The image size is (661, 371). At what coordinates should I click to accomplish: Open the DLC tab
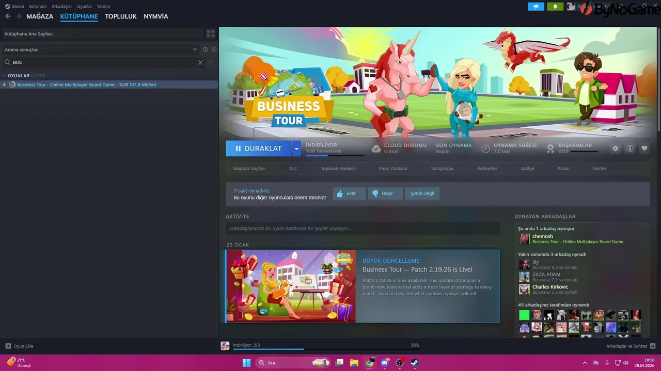(293, 168)
